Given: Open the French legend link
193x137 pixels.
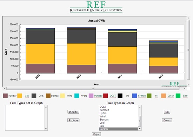Looking at the screenshot, I should (x=142, y=96).
